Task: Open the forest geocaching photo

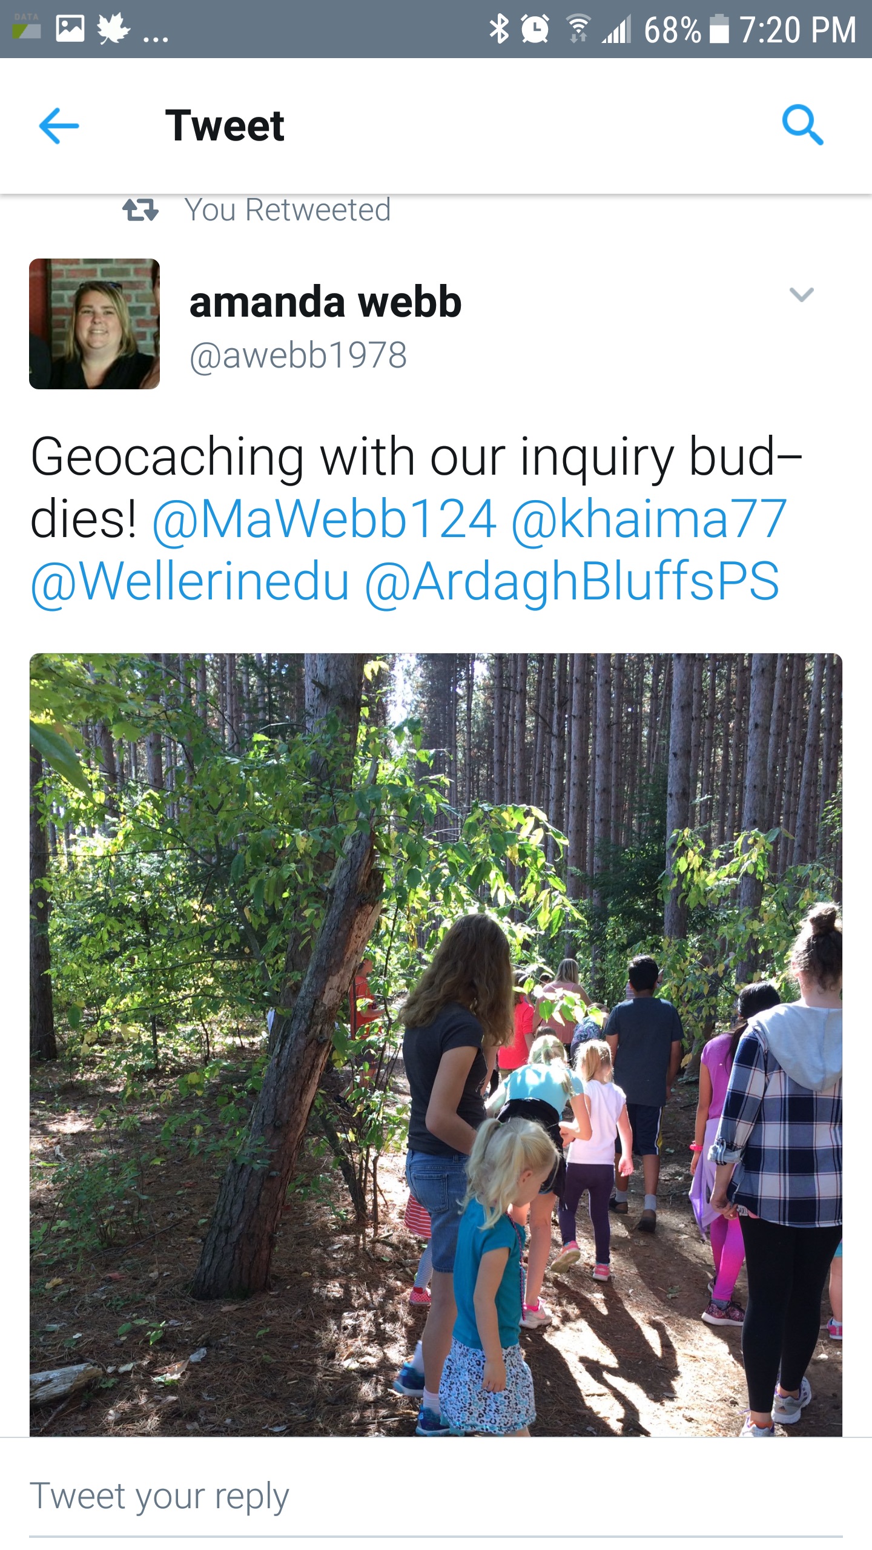Action: 436,1044
